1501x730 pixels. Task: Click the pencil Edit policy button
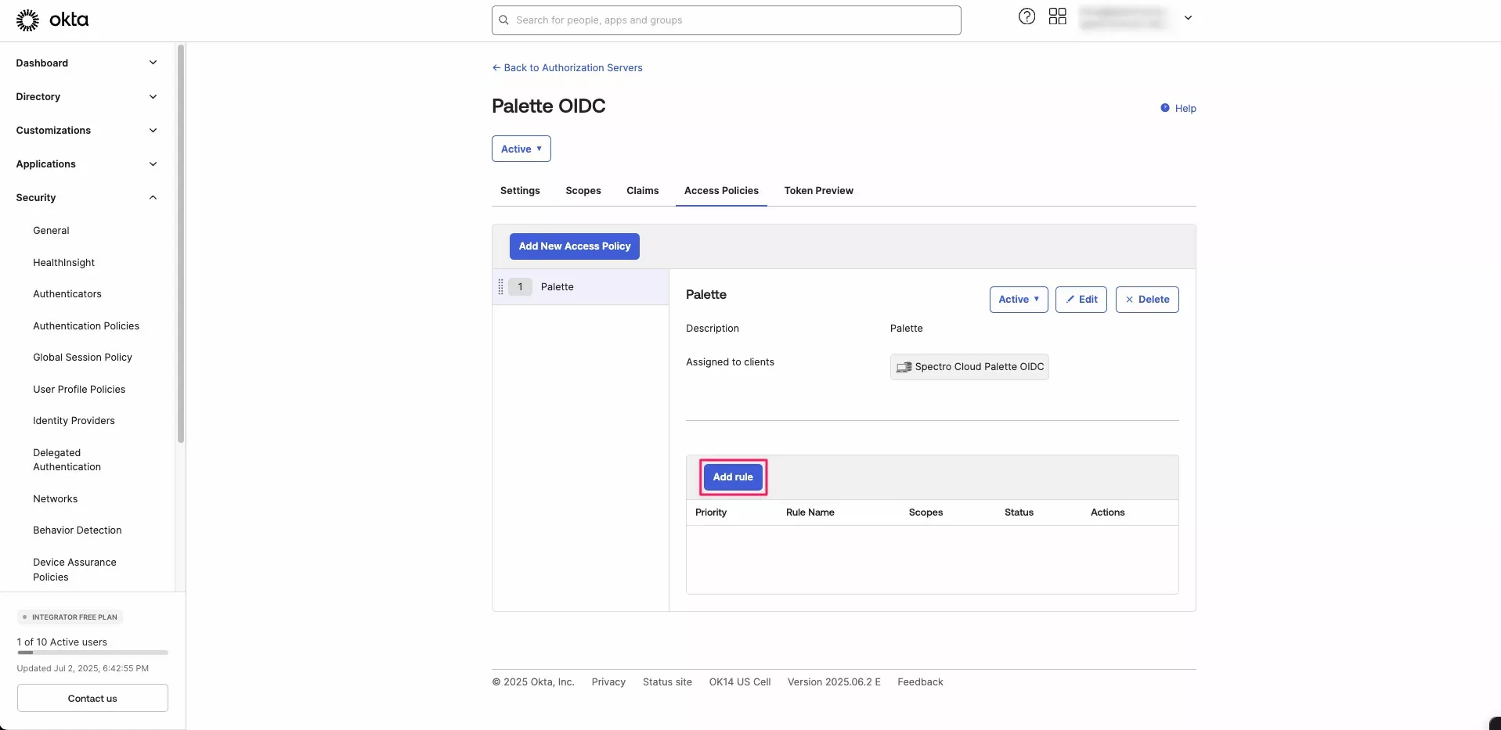(x=1081, y=300)
